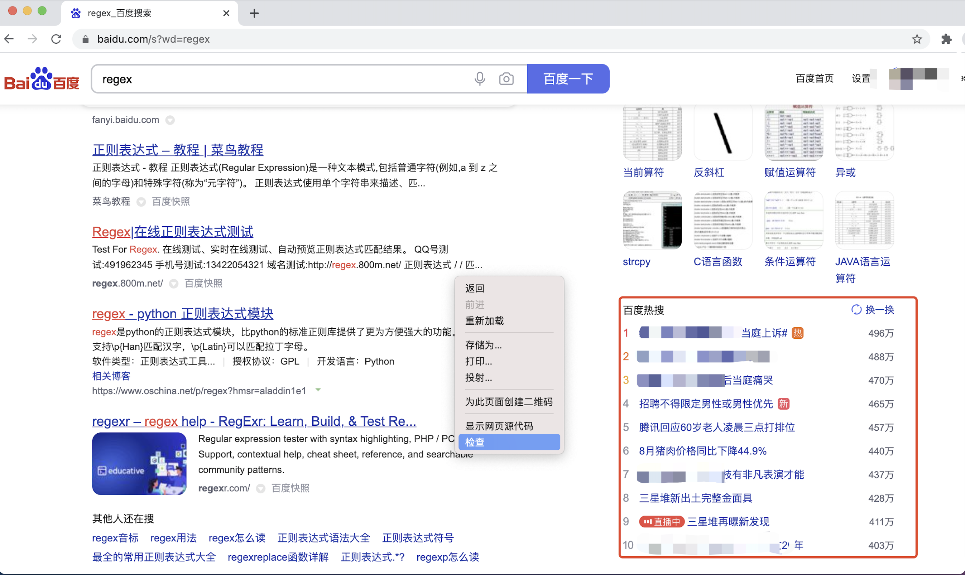Open 百度快照 for regex.800m.net
Image resolution: width=965 pixels, height=575 pixels.
203,284
